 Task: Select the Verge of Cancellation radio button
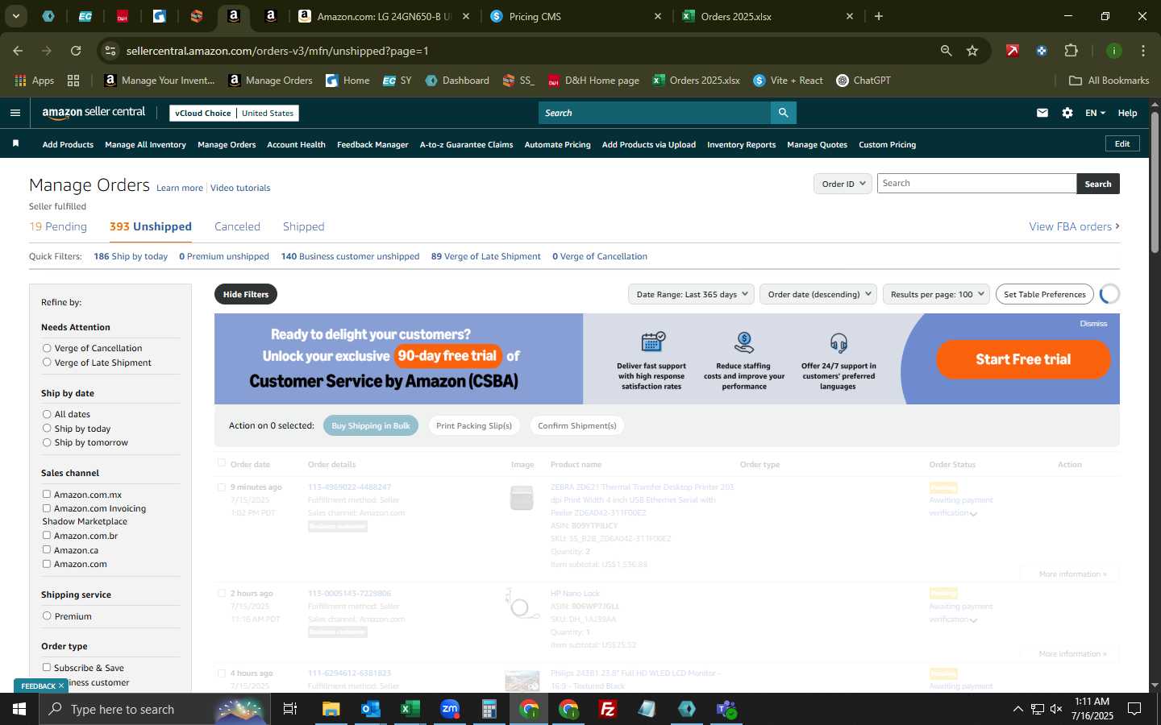click(47, 348)
